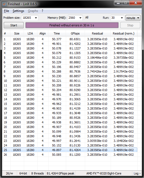
Task: Click the 81.4264 GFlops peak status entry
Action: pyautogui.click(x=60, y=173)
